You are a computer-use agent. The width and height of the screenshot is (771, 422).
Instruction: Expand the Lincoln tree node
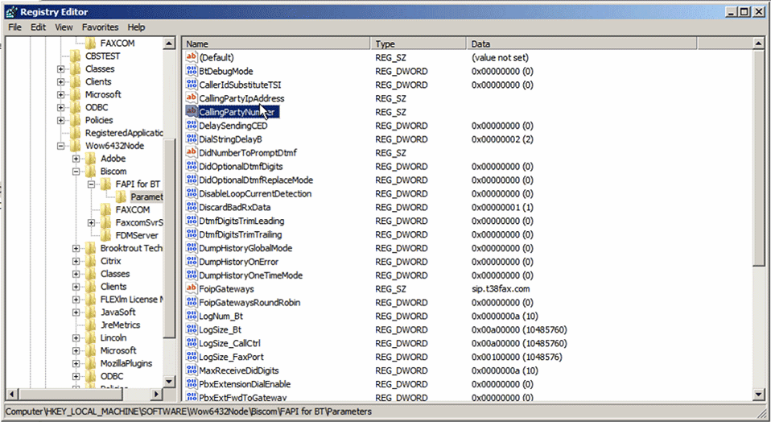(x=76, y=337)
